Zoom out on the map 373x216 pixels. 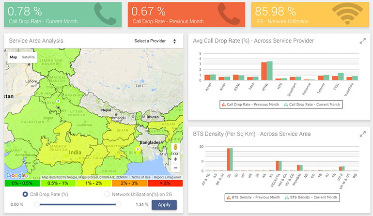(175, 168)
